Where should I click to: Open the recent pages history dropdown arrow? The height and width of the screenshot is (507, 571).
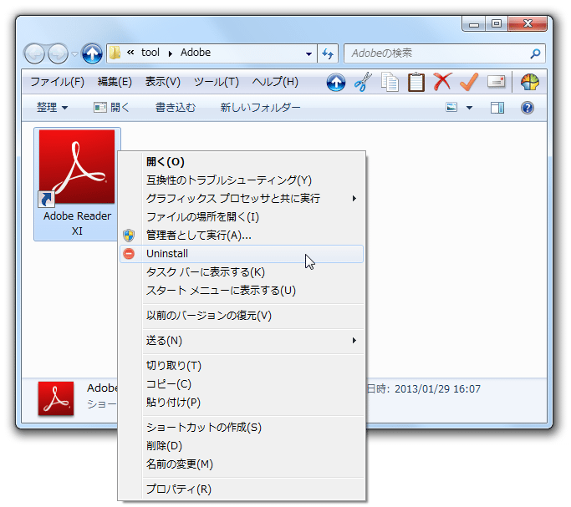(74, 54)
